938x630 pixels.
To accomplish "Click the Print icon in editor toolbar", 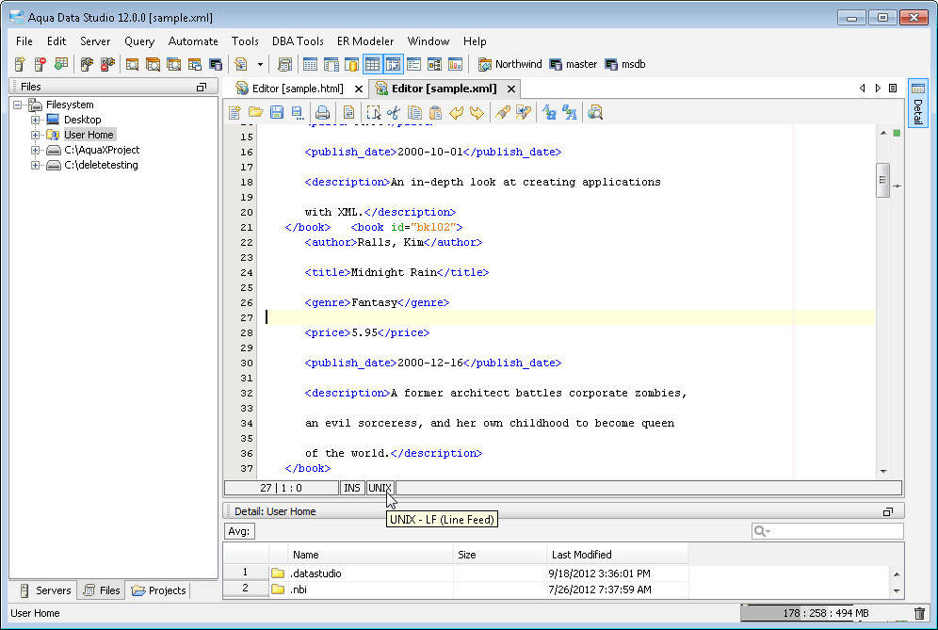I will pyautogui.click(x=322, y=113).
